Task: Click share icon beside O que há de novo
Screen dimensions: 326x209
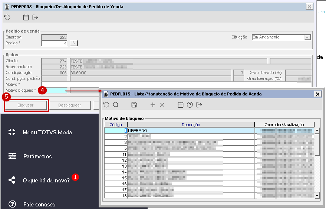Action: tap(12, 180)
